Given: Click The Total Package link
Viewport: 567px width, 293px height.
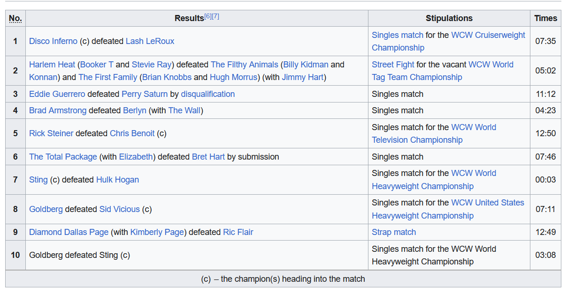Looking at the screenshot, I should coord(63,157).
